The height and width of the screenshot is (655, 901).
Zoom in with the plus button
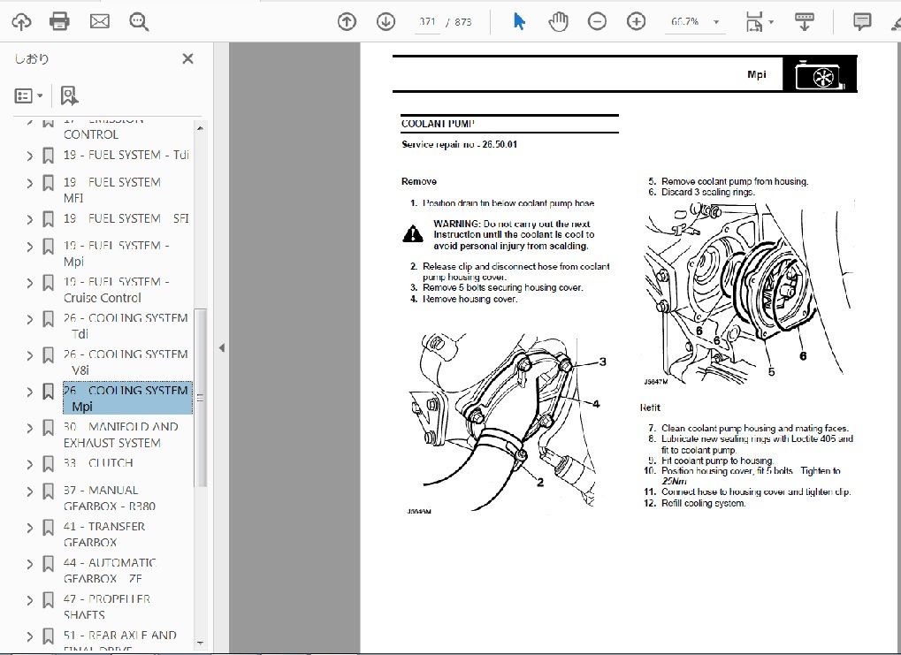coord(636,22)
